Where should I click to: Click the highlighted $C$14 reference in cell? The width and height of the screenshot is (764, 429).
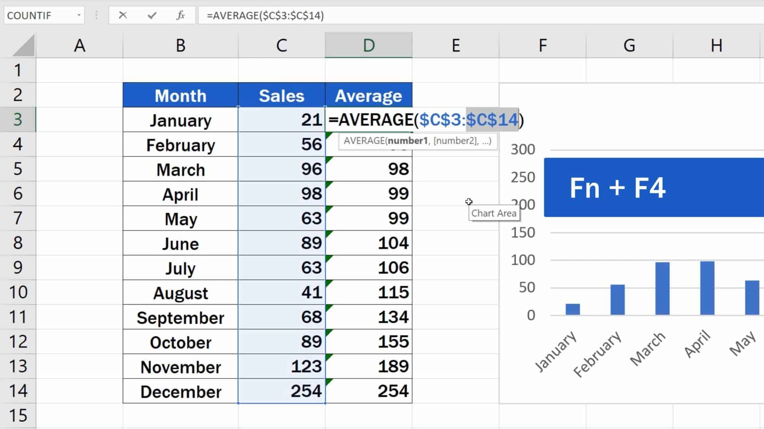492,120
